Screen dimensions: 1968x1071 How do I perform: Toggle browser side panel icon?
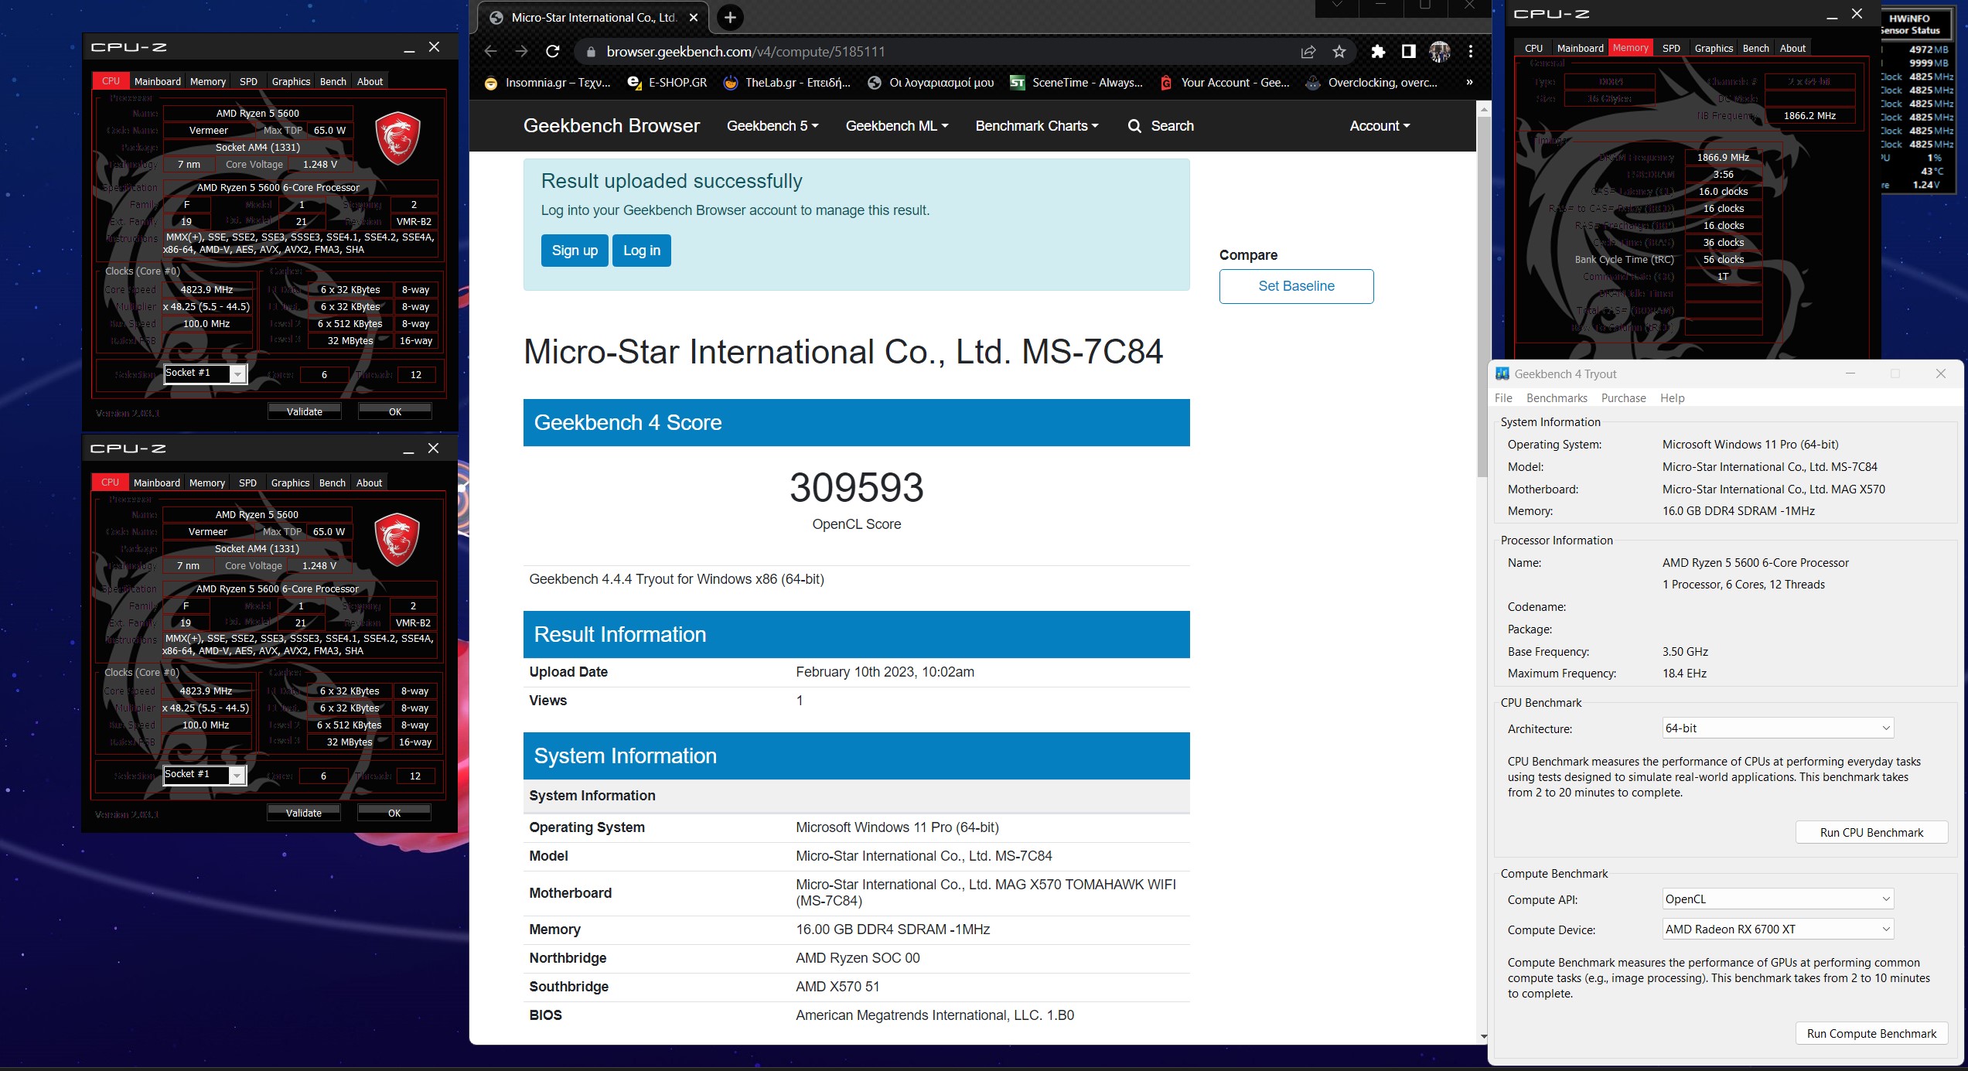click(1409, 51)
